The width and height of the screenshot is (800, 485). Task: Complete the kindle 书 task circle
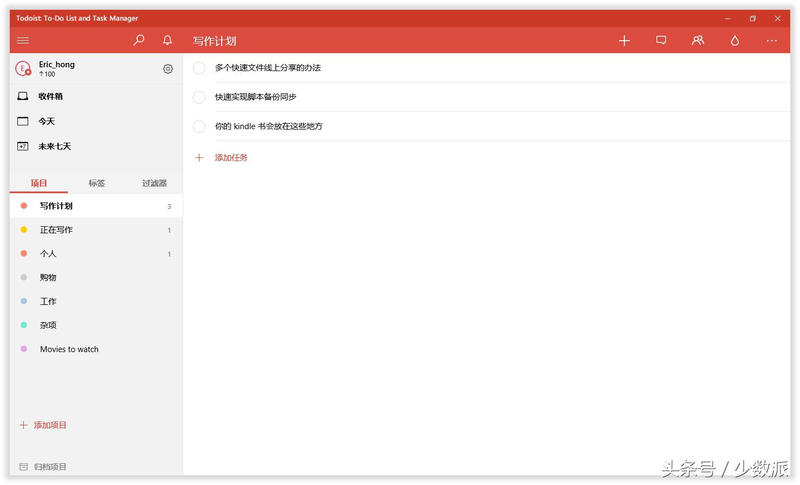point(199,126)
